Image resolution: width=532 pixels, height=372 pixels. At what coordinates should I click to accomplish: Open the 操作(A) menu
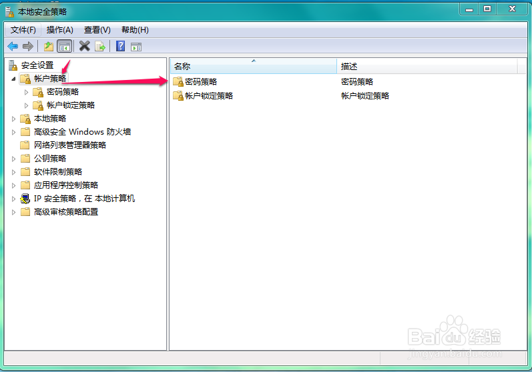[x=59, y=30]
